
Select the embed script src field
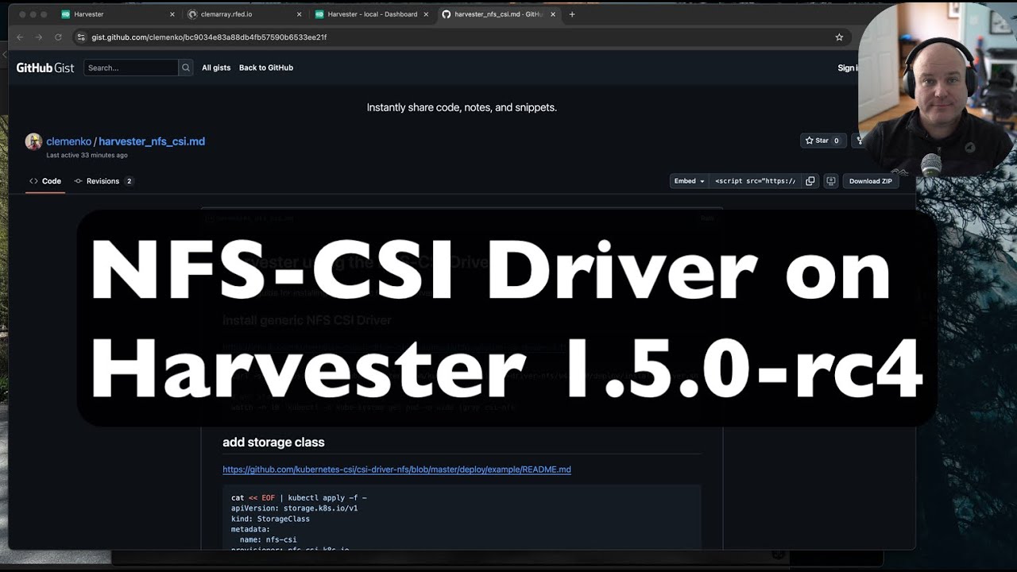756,181
